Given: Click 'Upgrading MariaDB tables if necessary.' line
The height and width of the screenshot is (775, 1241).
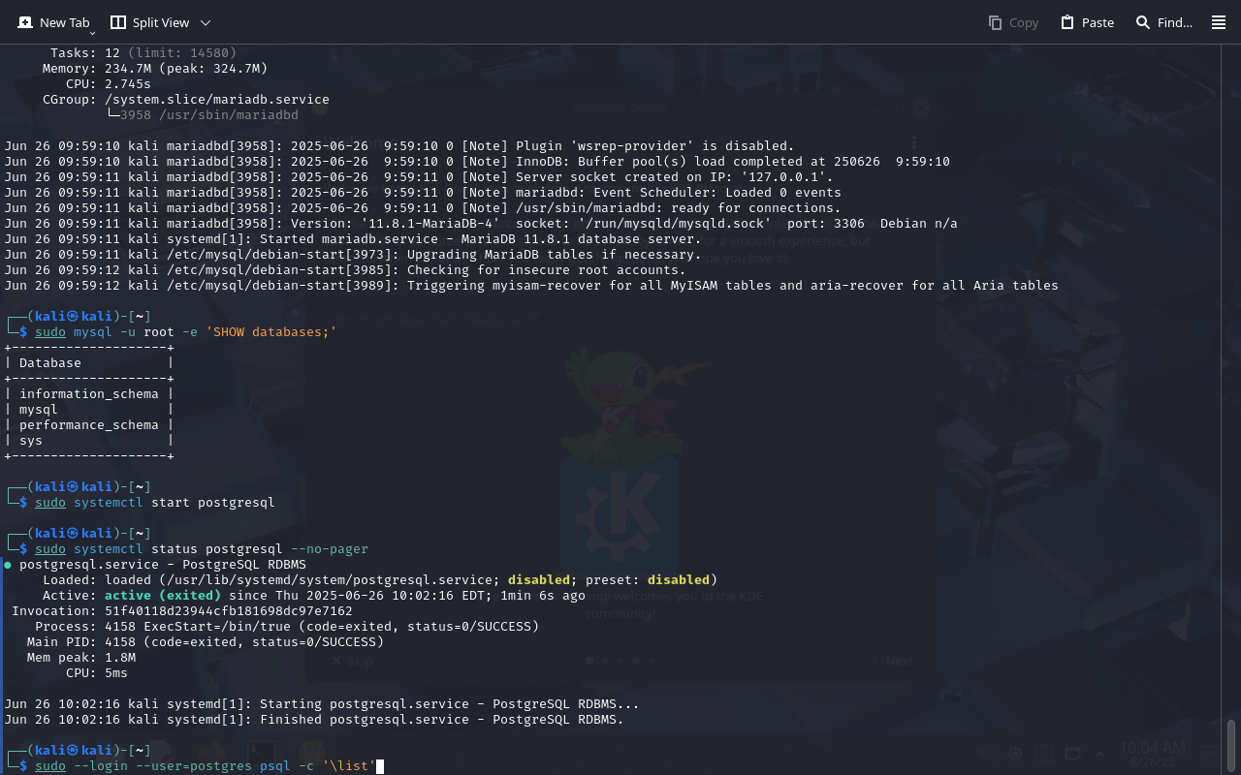Looking at the screenshot, I should [555, 255].
